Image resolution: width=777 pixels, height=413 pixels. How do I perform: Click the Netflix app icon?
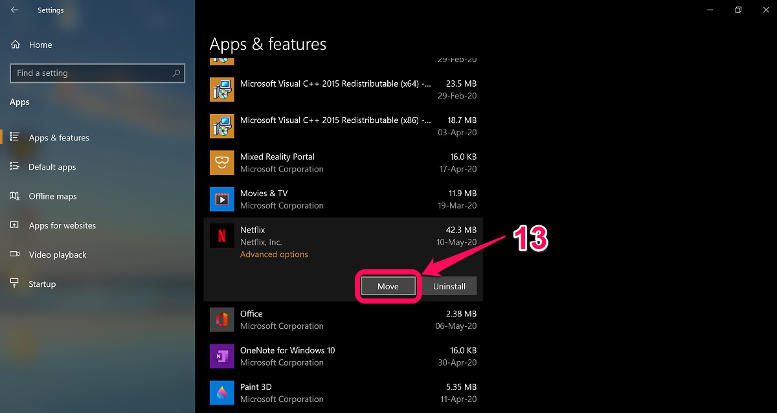(x=221, y=236)
